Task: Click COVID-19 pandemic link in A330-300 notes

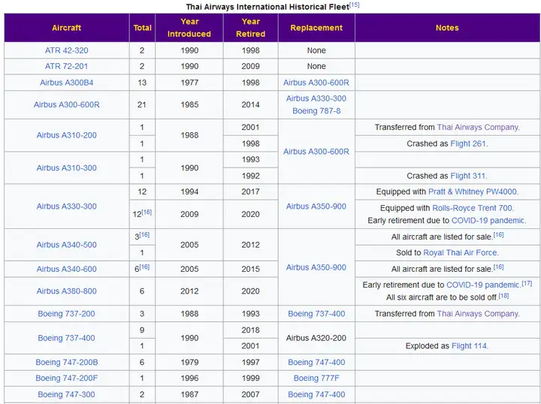Action: click(x=488, y=221)
